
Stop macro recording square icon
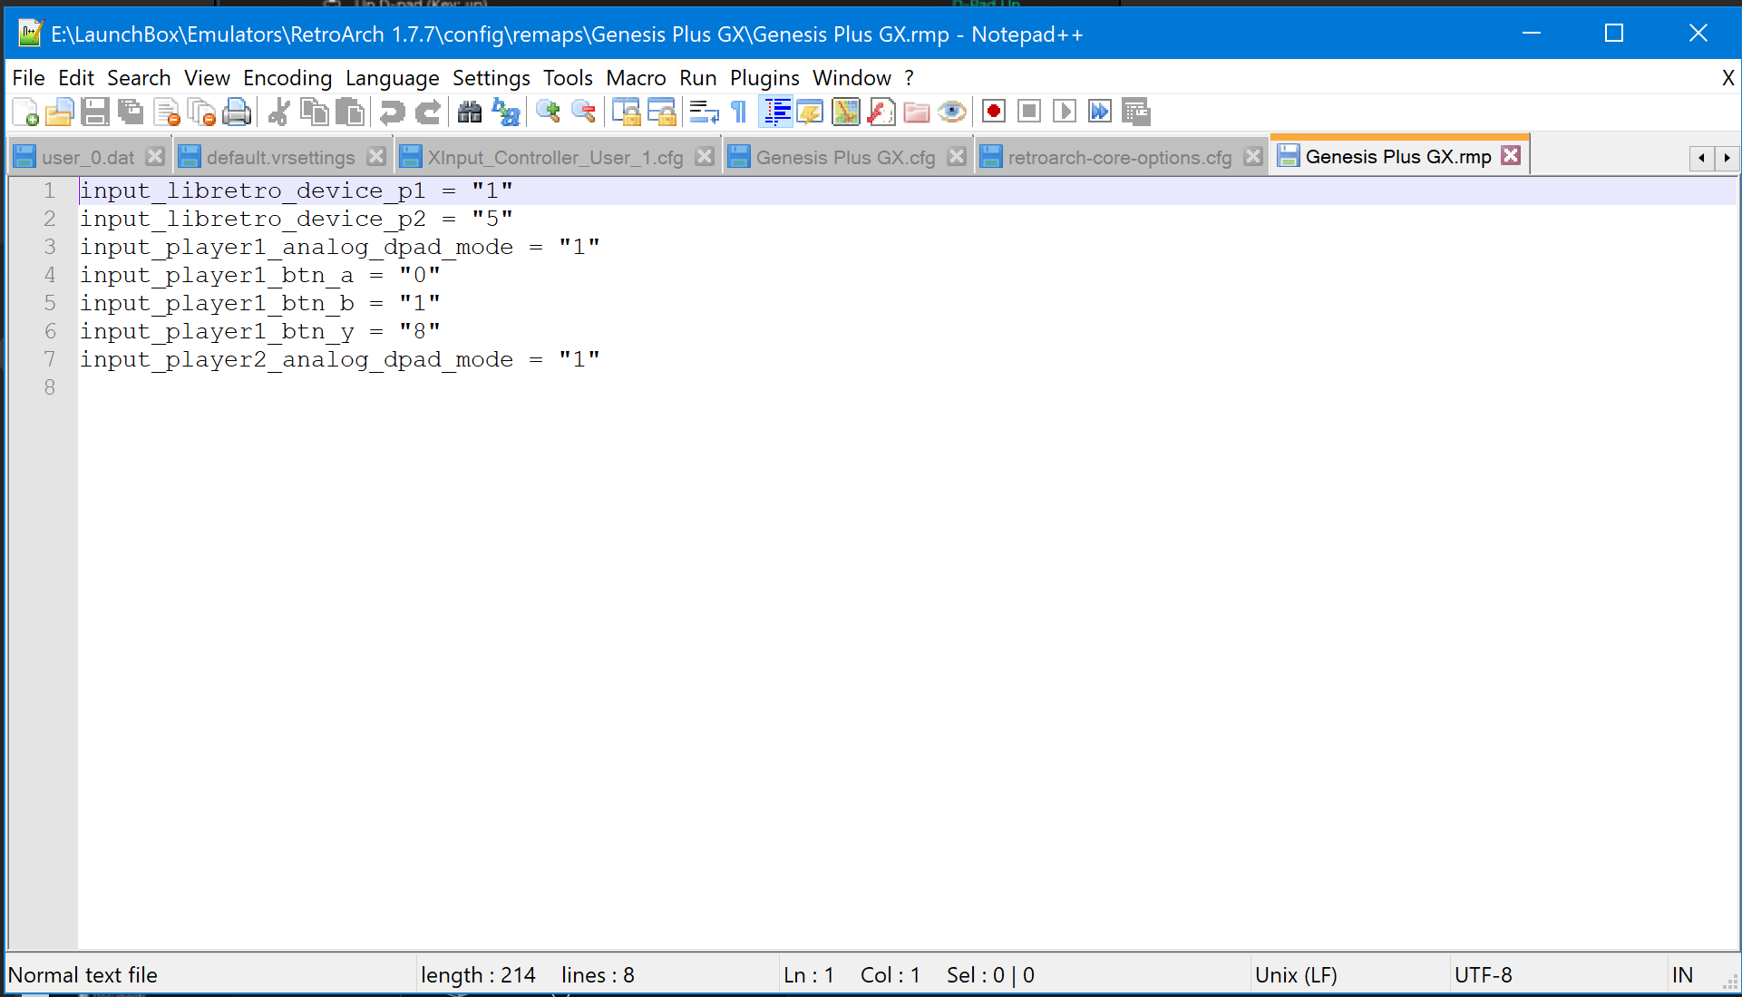point(1029,112)
